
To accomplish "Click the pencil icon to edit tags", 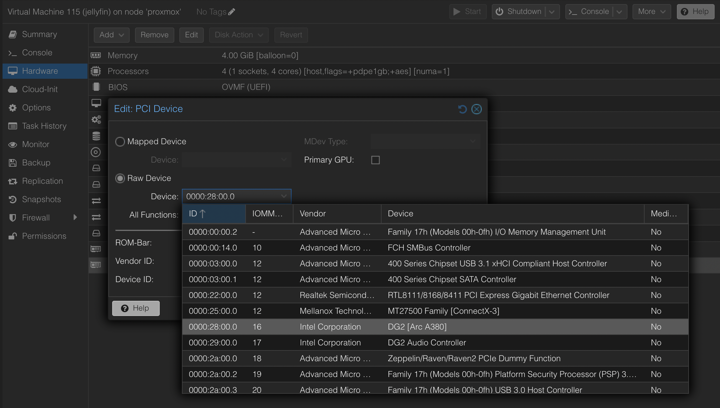I will click(232, 12).
